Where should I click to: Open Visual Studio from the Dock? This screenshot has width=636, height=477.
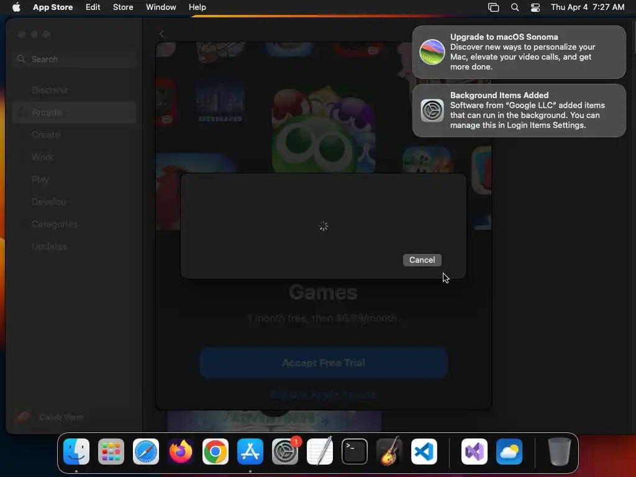[474, 452]
